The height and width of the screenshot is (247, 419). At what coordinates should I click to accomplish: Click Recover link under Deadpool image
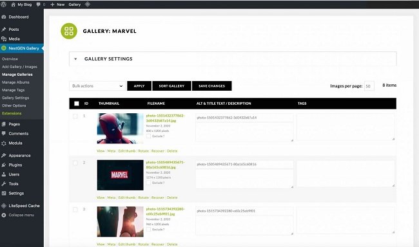click(x=158, y=151)
